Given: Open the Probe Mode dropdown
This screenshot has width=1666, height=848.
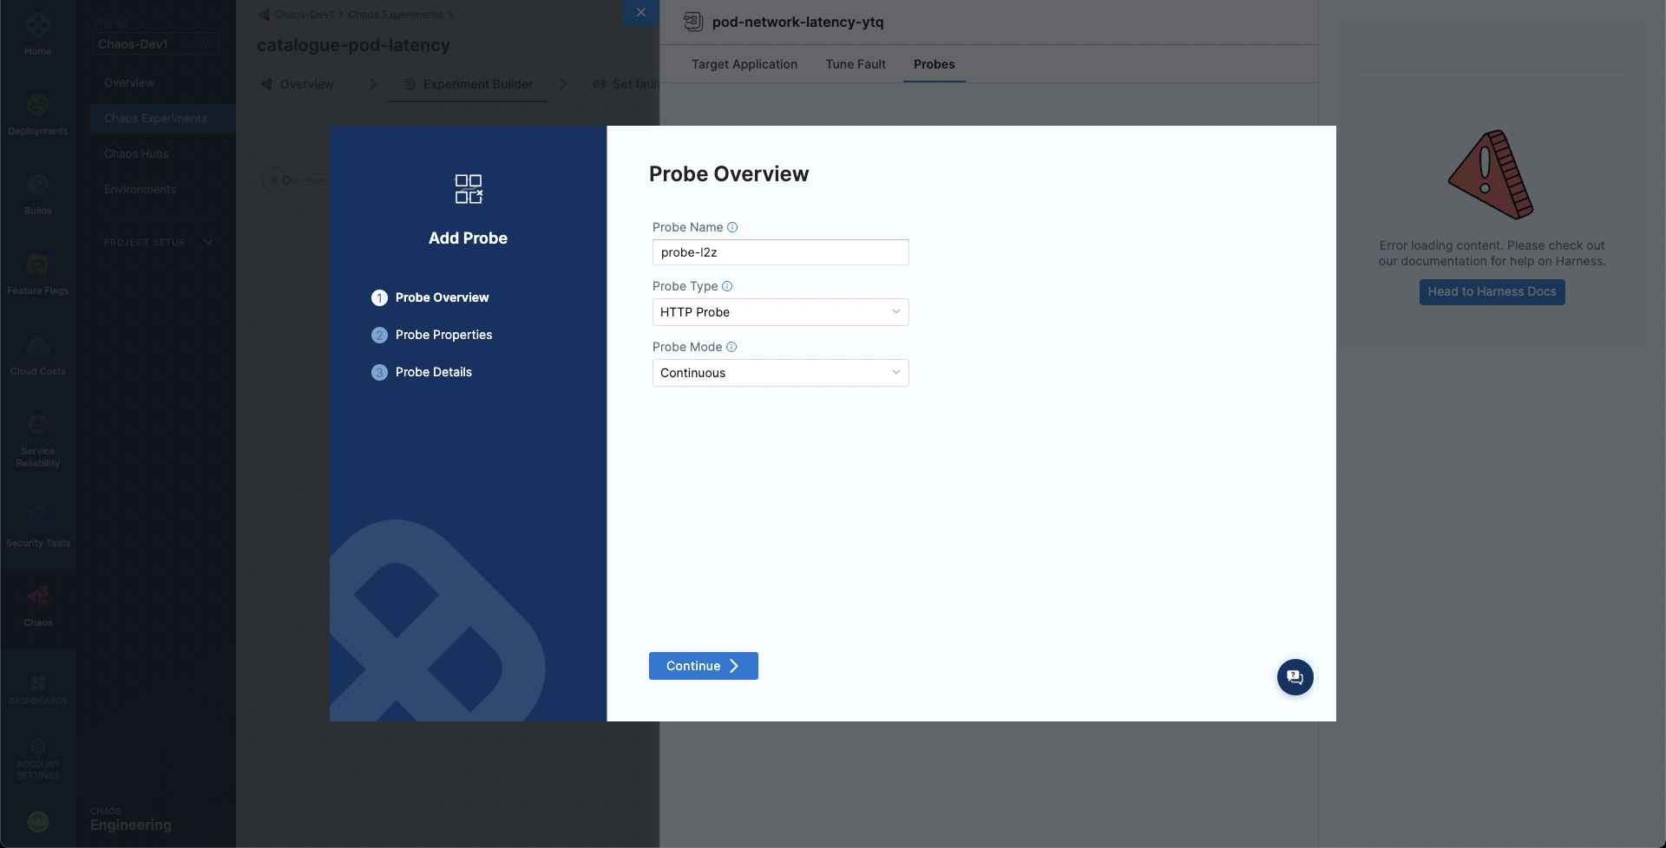Looking at the screenshot, I should point(780,373).
